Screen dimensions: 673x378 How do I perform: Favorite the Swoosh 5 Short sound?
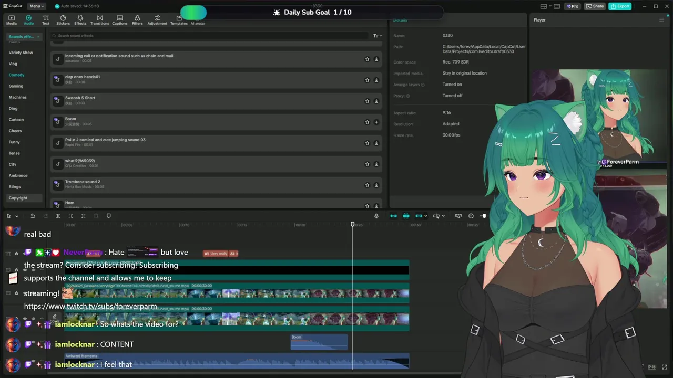(x=367, y=101)
